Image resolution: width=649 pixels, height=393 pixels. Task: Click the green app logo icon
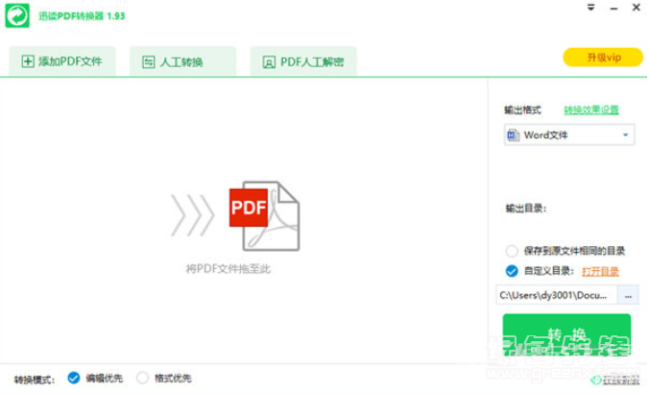[17, 15]
